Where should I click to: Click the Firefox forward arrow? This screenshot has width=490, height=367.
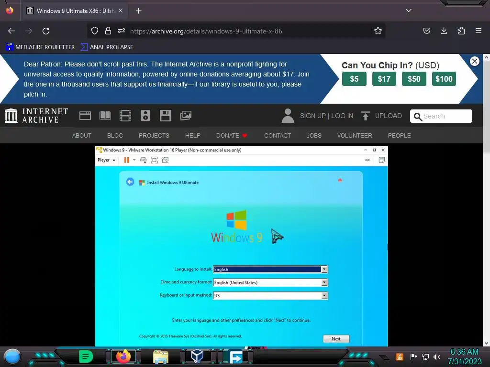(29, 31)
